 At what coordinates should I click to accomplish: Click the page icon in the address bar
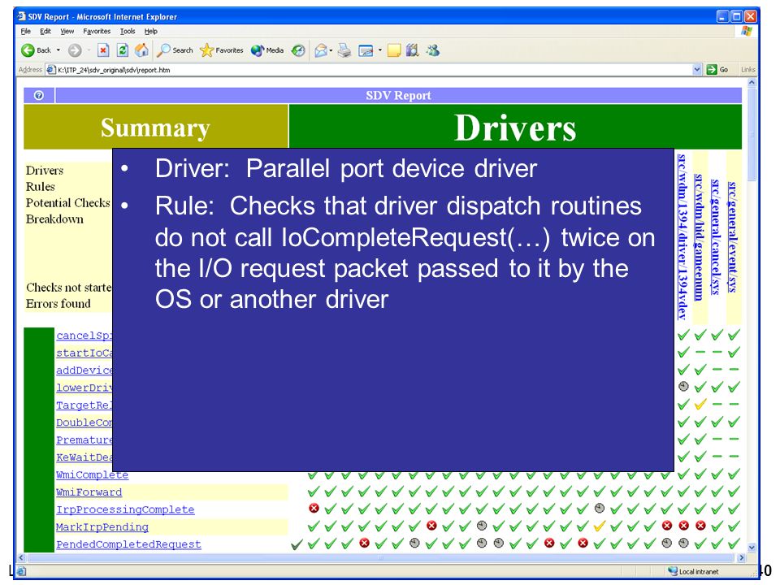point(50,70)
